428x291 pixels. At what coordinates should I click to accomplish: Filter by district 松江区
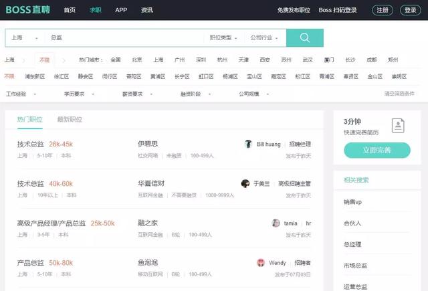[302, 76]
